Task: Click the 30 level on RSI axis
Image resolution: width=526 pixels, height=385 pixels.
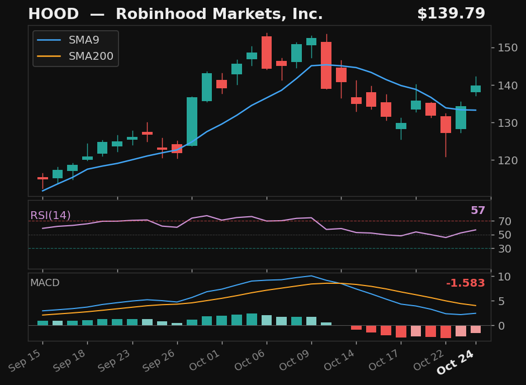Action: pos(505,249)
